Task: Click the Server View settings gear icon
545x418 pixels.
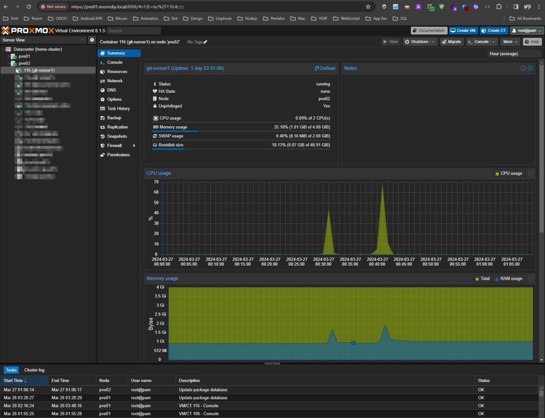Action: click(x=92, y=40)
